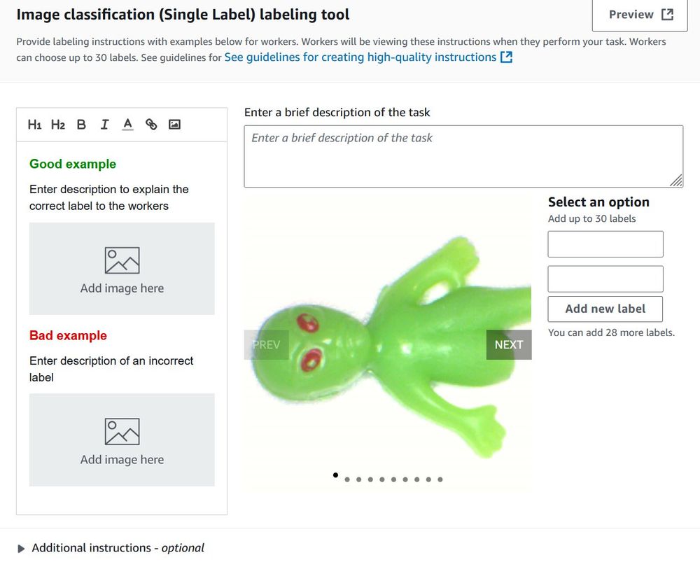Select the first carousel dot indicator

(x=335, y=476)
